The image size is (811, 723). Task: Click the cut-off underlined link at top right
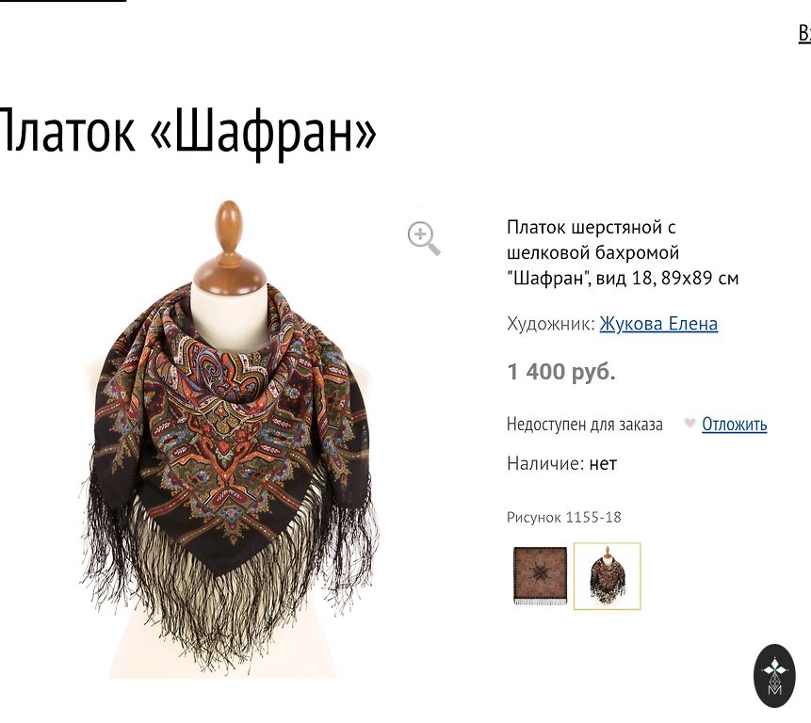[804, 33]
